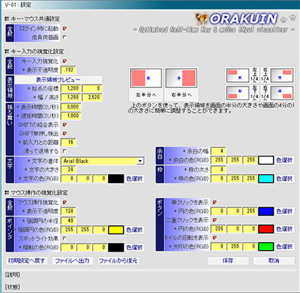Click 初期設定へ戻す button
The image size is (300, 293).
pyautogui.click(x=26, y=261)
